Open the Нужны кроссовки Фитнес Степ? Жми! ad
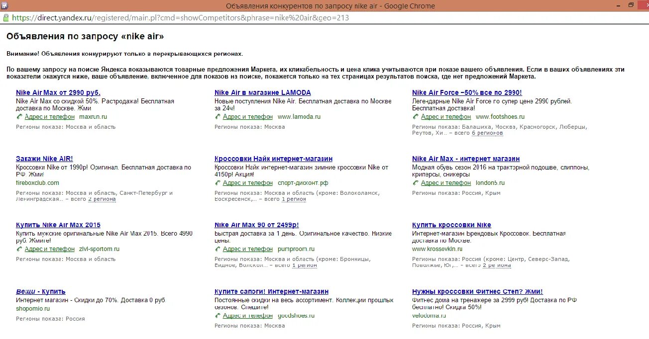This screenshot has width=649, height=339. [477, 291]
